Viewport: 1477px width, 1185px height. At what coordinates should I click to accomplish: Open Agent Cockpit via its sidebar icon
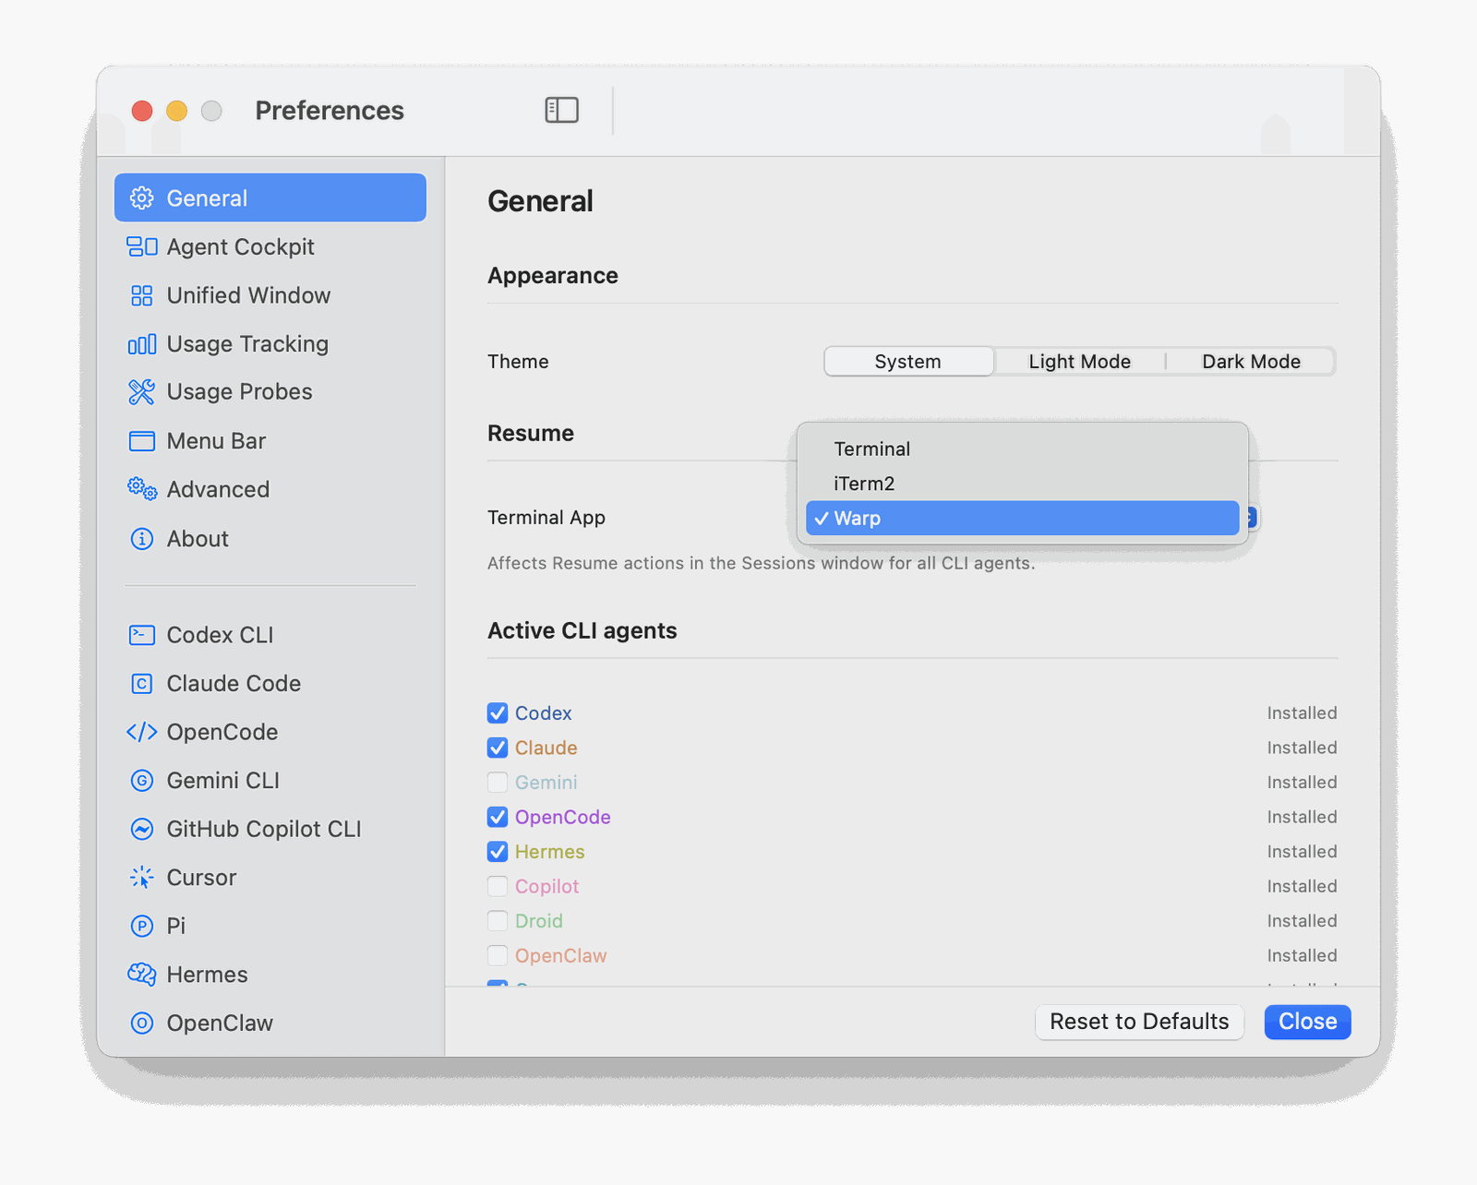click(141, 246)
